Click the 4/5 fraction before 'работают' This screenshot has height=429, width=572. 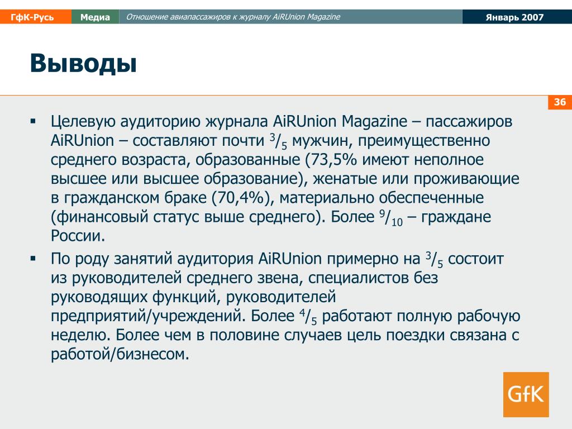[x=308, y=317]
